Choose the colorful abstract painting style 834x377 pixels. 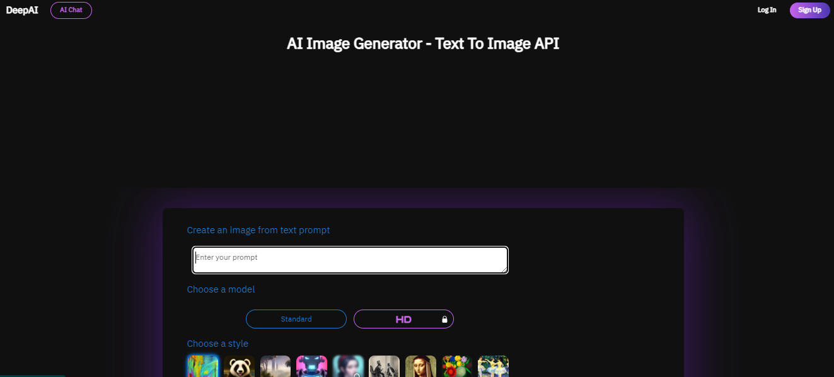pyautogui.click(x=203, y=366)
